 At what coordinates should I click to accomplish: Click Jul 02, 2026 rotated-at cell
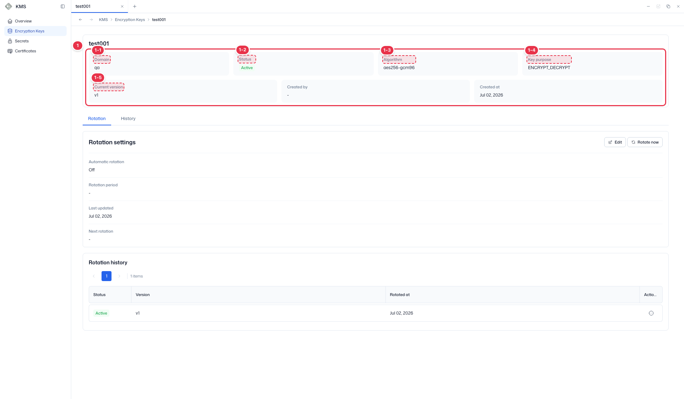pos(401,313)
